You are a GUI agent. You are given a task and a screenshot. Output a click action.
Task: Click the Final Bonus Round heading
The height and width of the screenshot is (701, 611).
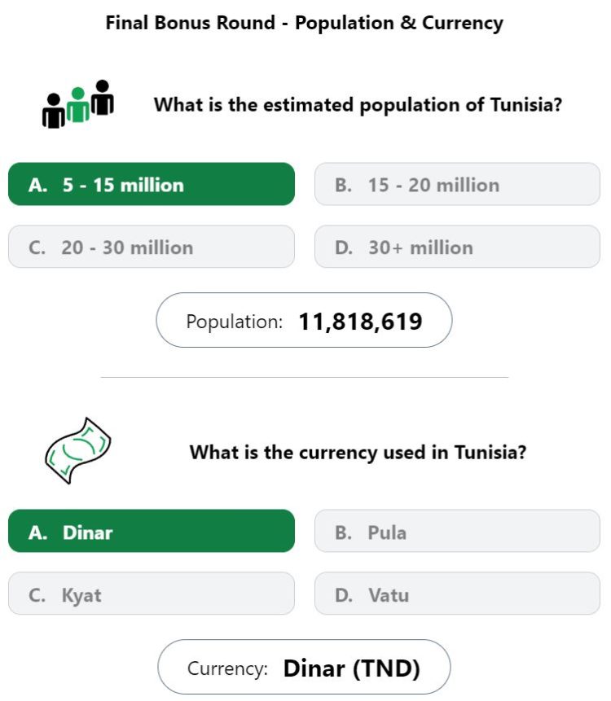pyautogui.click(x=304, y=23)
